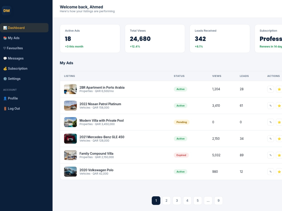Click the My Ads books icon
The image size is (282, 211).
[x=5, y=38]
